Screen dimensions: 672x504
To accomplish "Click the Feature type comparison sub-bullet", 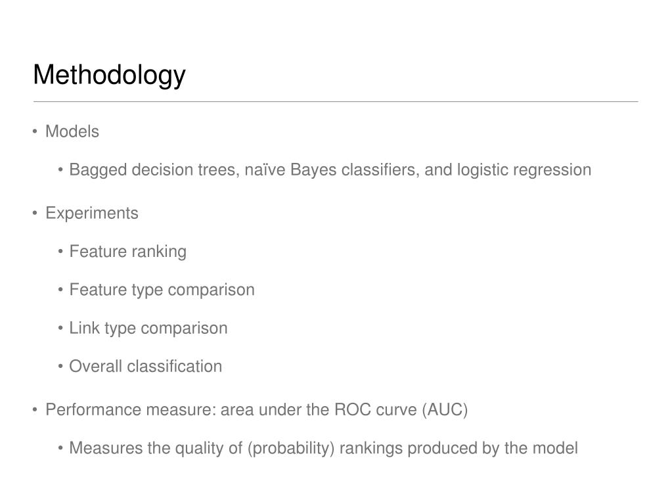I will click(162, 290).
